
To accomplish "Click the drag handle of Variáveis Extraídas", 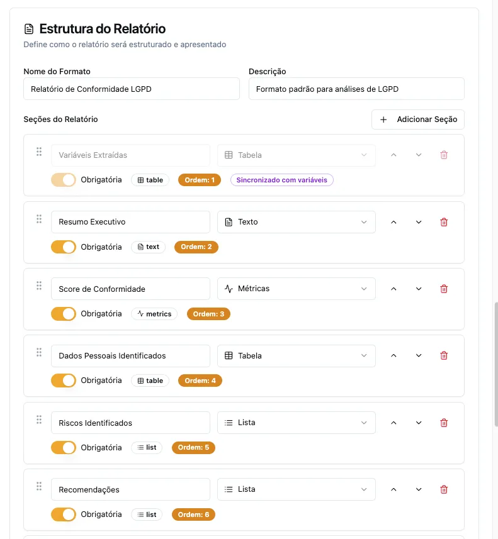I will [39, 152].
